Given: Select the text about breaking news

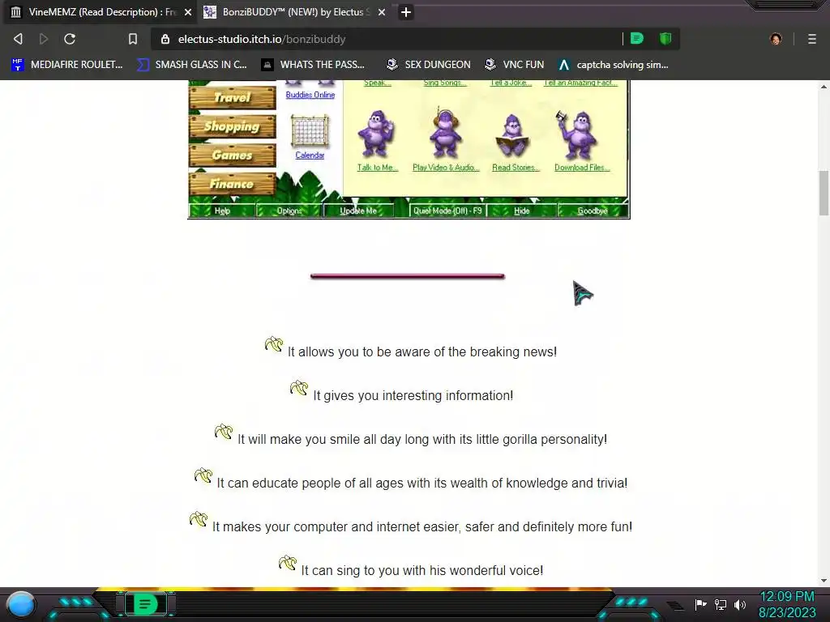Looking at the screenshot, I should pos(421,351).
